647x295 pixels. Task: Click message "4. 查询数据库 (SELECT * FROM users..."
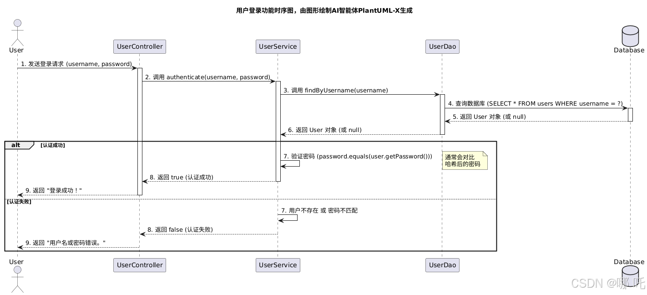click(535, 104)
